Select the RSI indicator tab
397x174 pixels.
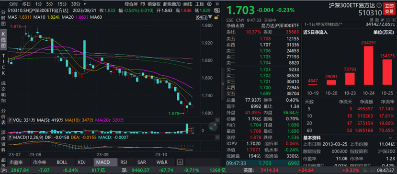(123, 162)
